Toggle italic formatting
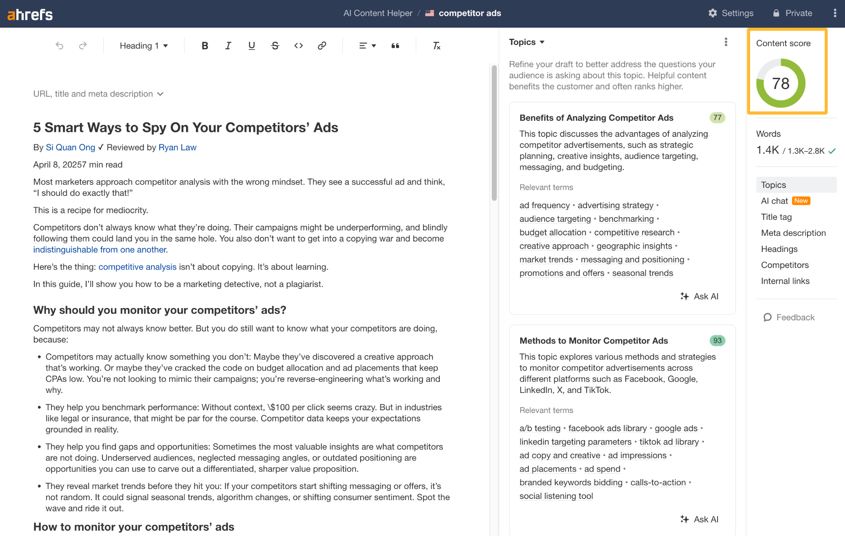Viewport: 845px width, 536px height. click(228, 46)
